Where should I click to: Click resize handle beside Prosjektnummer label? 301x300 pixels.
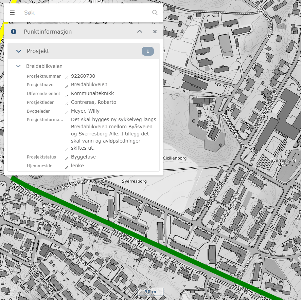pyautogui.click(x=67, y=78)
